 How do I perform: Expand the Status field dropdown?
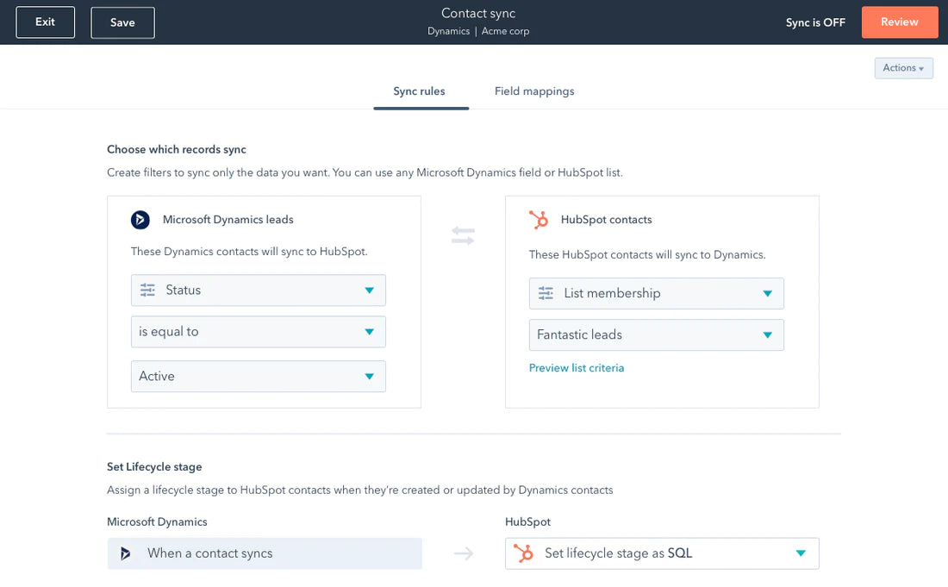(x=369, y=290)
